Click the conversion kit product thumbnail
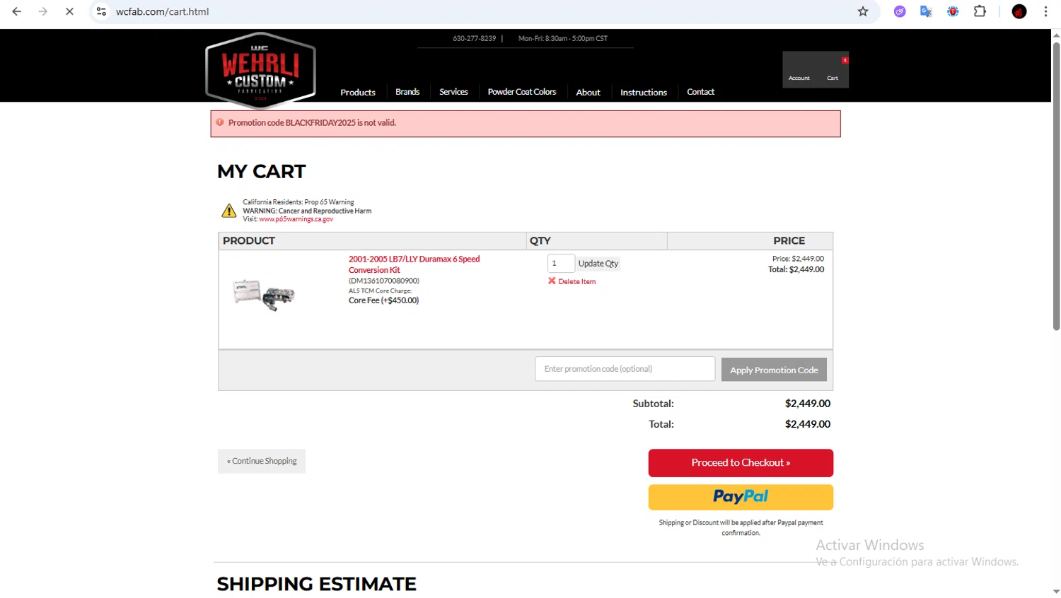 [264, 295]
